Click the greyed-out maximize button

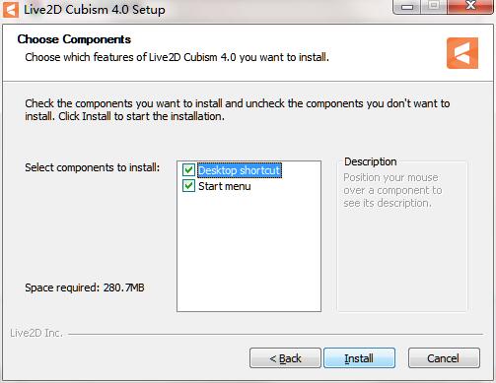434,6
